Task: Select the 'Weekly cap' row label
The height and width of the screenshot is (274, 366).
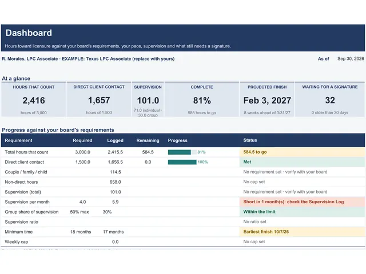Action: (17, 242)
